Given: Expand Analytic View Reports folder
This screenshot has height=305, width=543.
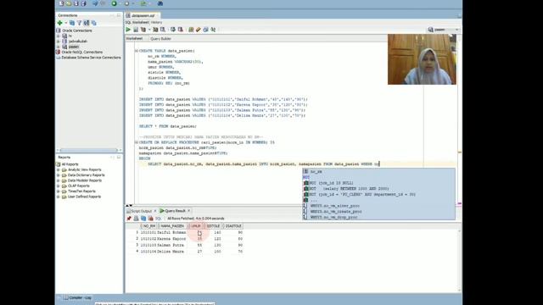Looking at the screenshot, I should [x=59, y=169].
